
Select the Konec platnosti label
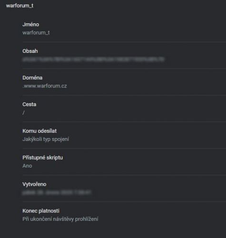(x=41, y=211)
